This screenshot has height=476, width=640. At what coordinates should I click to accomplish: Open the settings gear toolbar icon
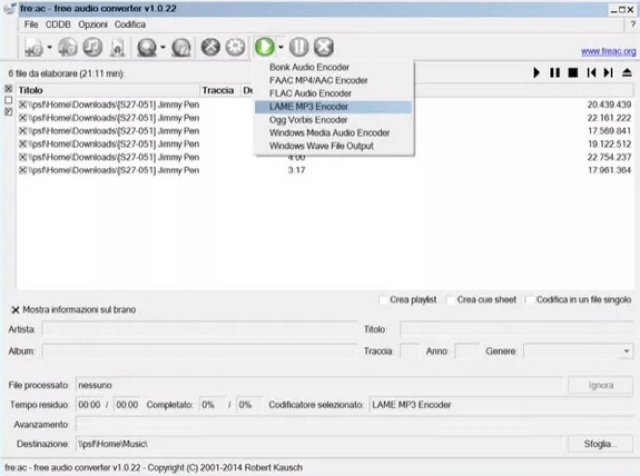click(234, 47)
